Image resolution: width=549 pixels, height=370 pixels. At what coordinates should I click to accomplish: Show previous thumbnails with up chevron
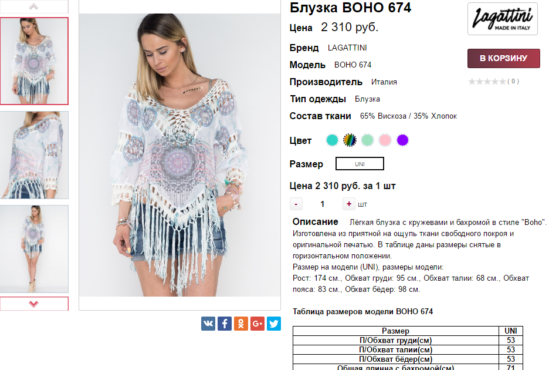(x=34, y=6)
